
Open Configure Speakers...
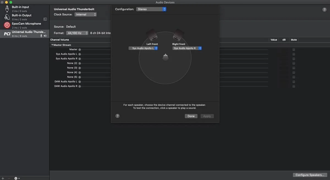(x=310, y=175)
